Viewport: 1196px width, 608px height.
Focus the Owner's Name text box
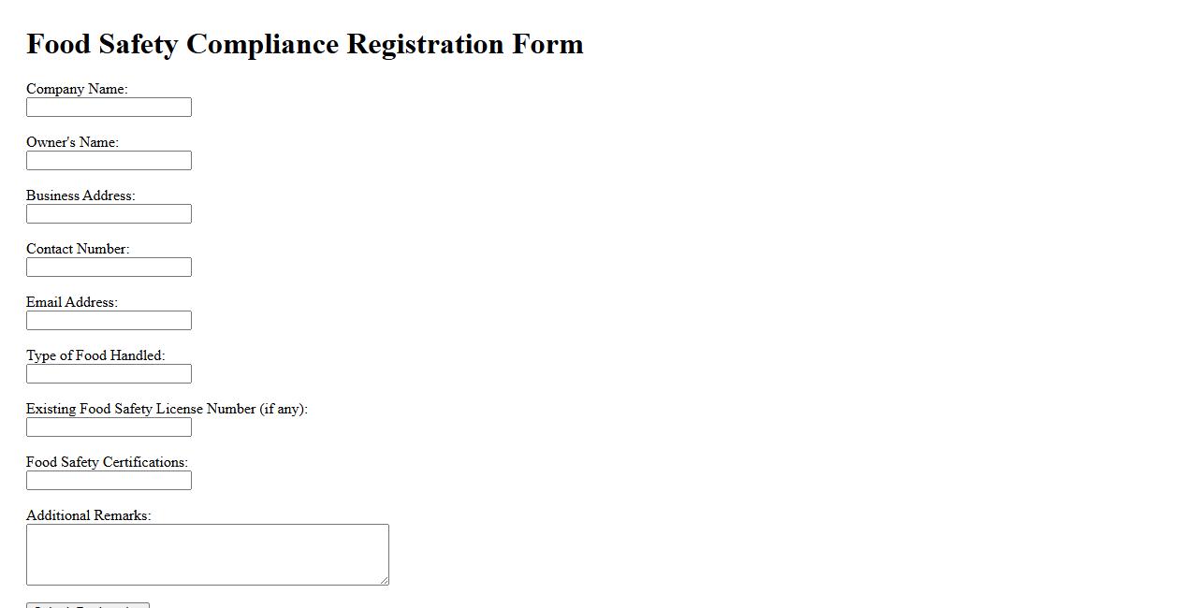(109, 161)
